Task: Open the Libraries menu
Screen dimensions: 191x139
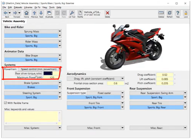Action: coord(28,8)
